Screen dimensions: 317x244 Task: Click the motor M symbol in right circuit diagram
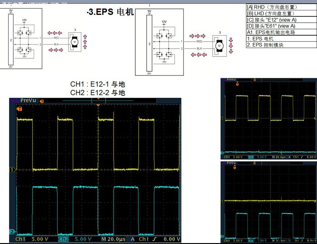[x=219, y=46]
